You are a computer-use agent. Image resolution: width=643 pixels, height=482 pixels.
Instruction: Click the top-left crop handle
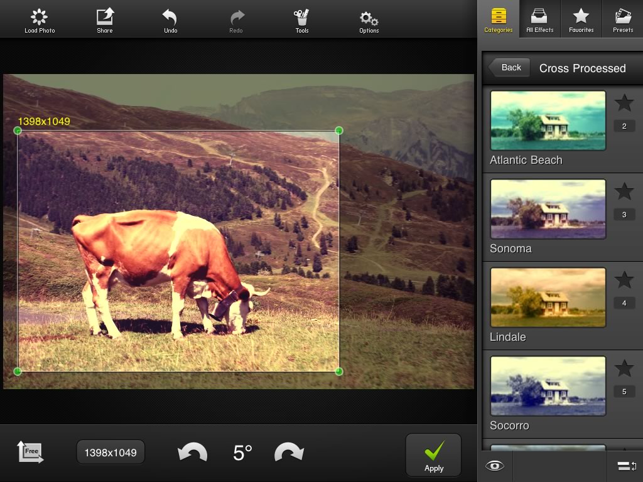pyautogui.click(x=18, y=131)
